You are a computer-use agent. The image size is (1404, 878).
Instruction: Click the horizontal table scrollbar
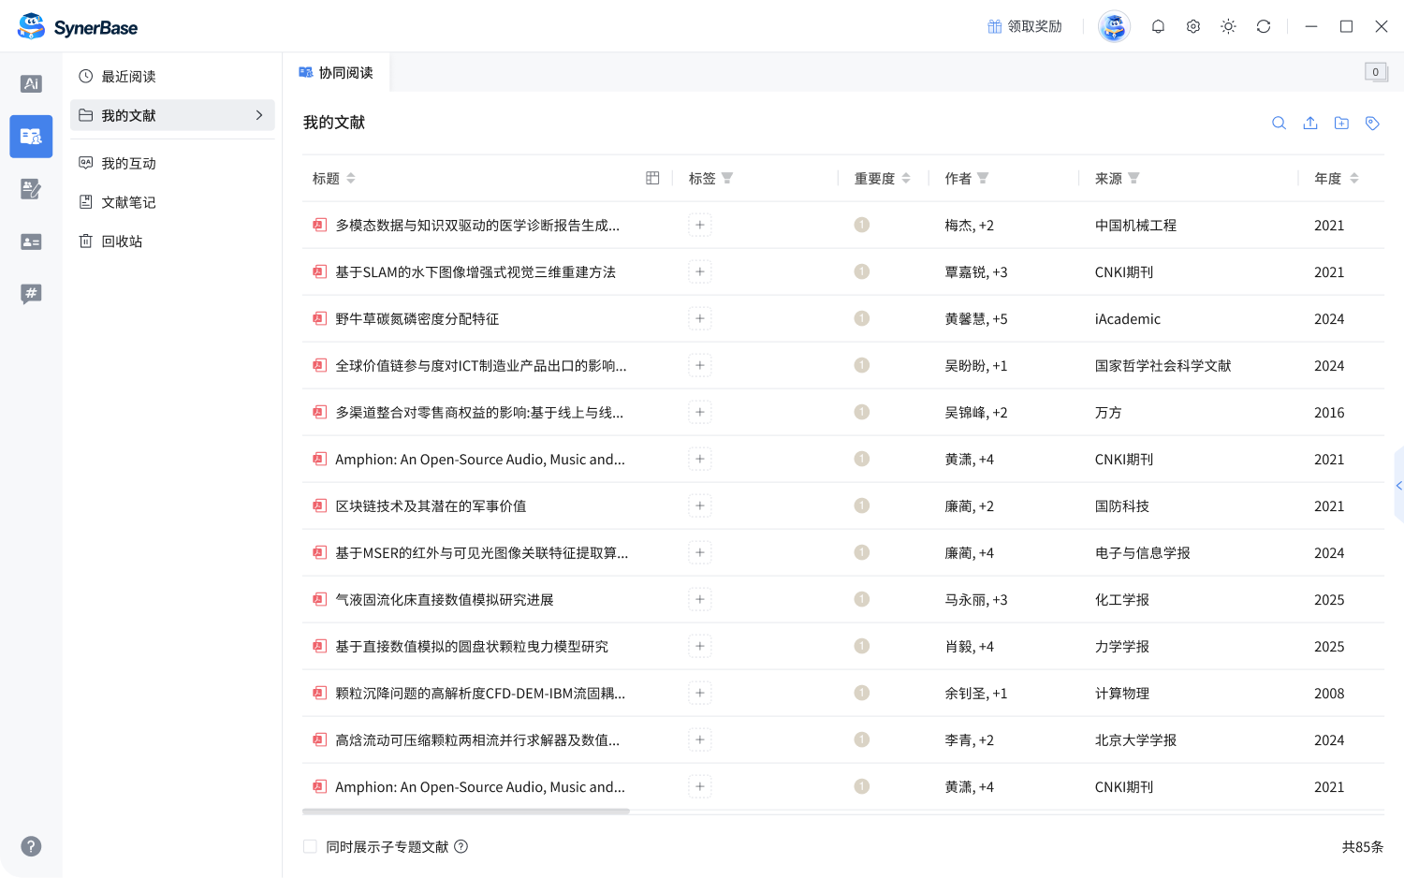pos(466,812)
